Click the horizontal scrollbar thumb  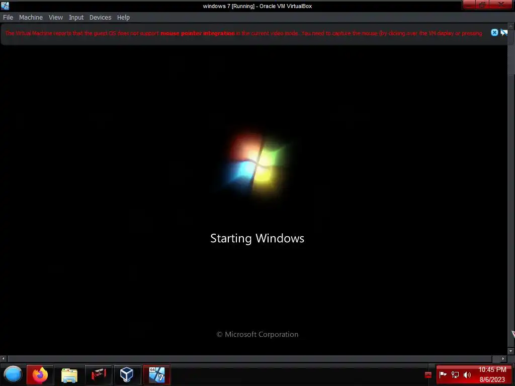click(249, 359)
